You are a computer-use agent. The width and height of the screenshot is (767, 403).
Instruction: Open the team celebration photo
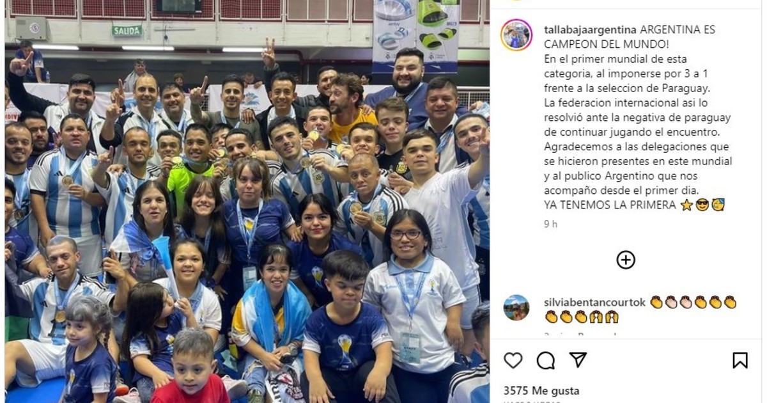pyautogui.click(x=247, y=201)
